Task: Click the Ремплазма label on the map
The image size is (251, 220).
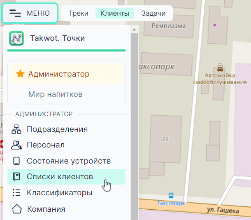Action: [169, 26]
